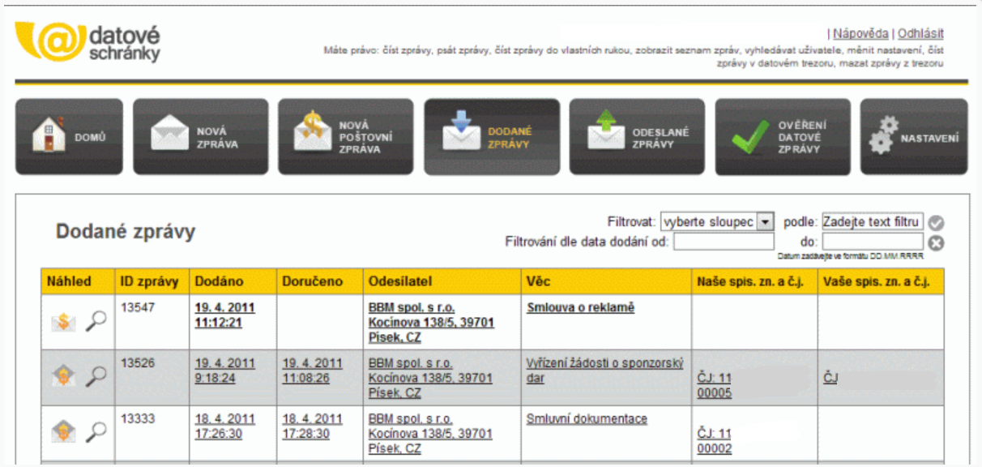
Task: Log out via Odhlásit link
Action: point(920,34)
